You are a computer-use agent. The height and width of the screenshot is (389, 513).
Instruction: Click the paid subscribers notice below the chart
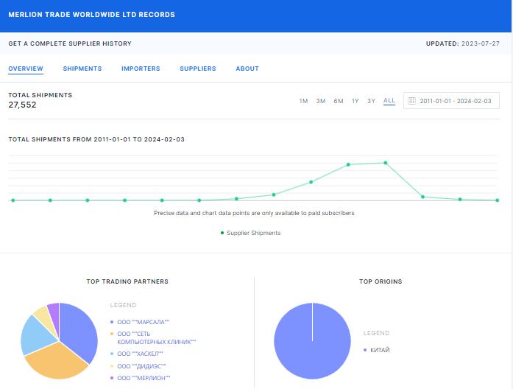254,213
